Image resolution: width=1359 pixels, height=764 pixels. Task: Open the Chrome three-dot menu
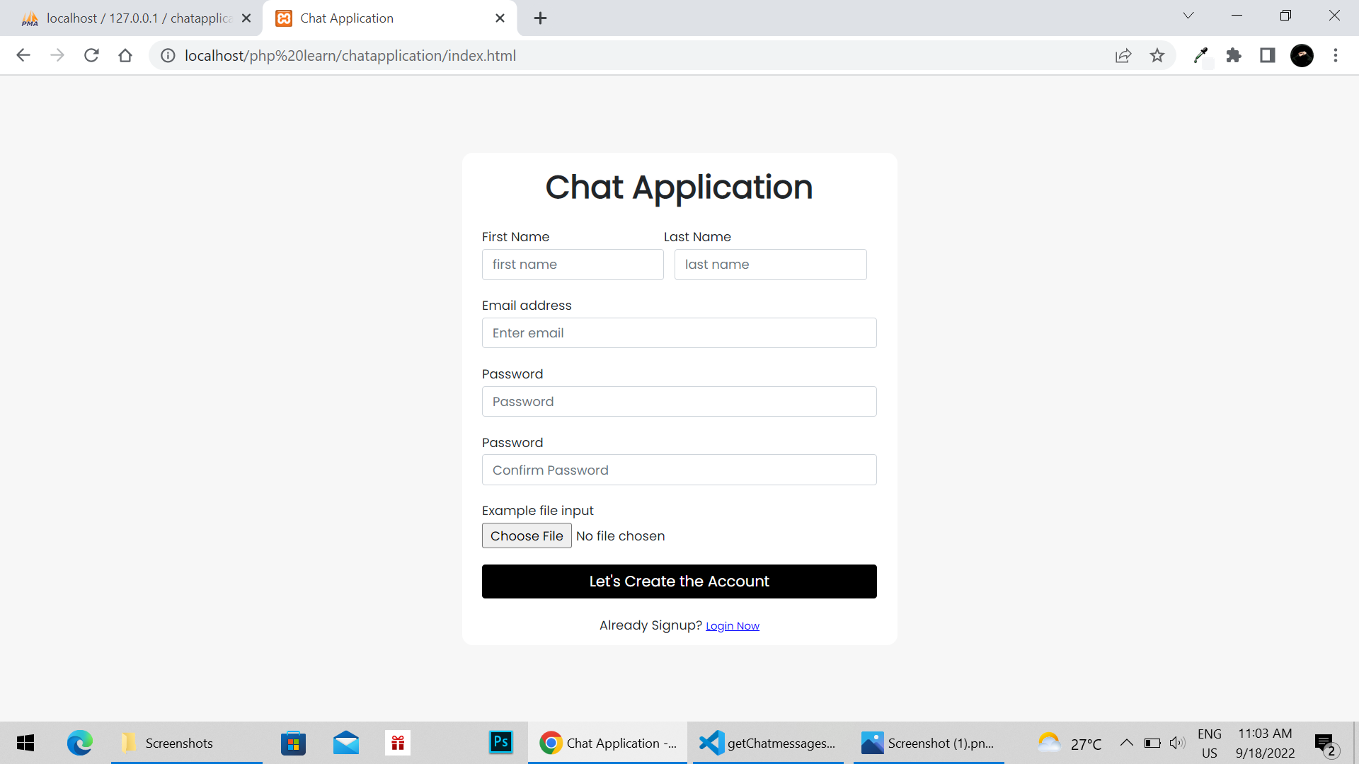point(1336,55)
